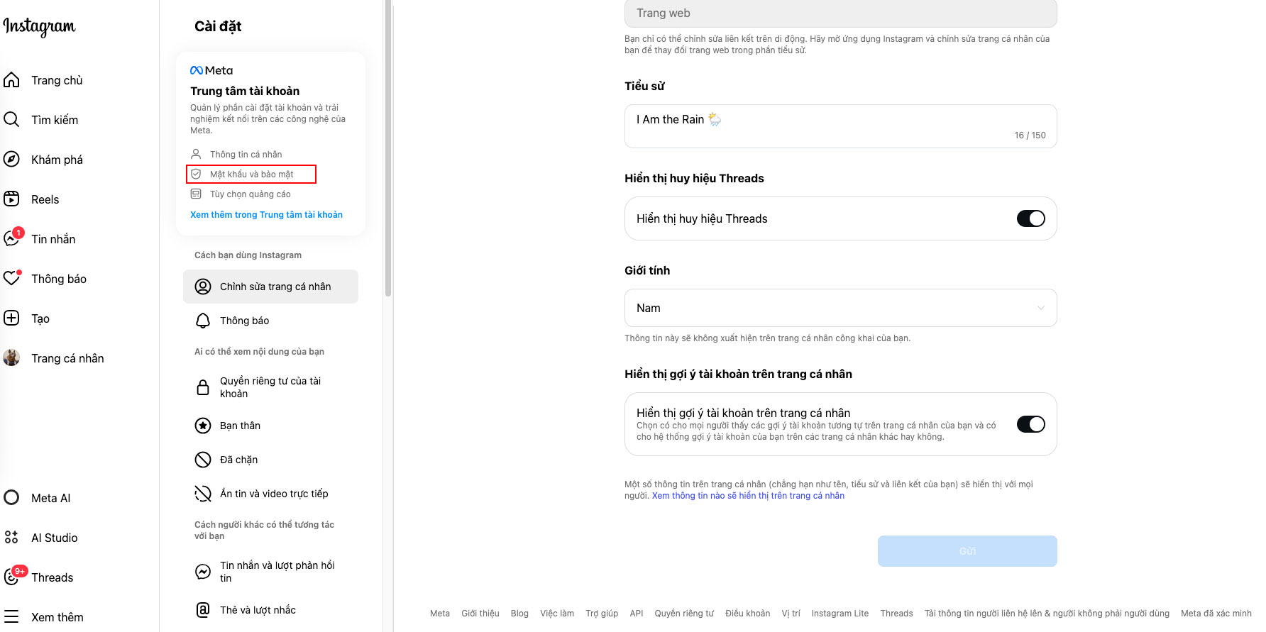Click footer link API
This screenshot has height=632, width=1266.
coord(637,614)
